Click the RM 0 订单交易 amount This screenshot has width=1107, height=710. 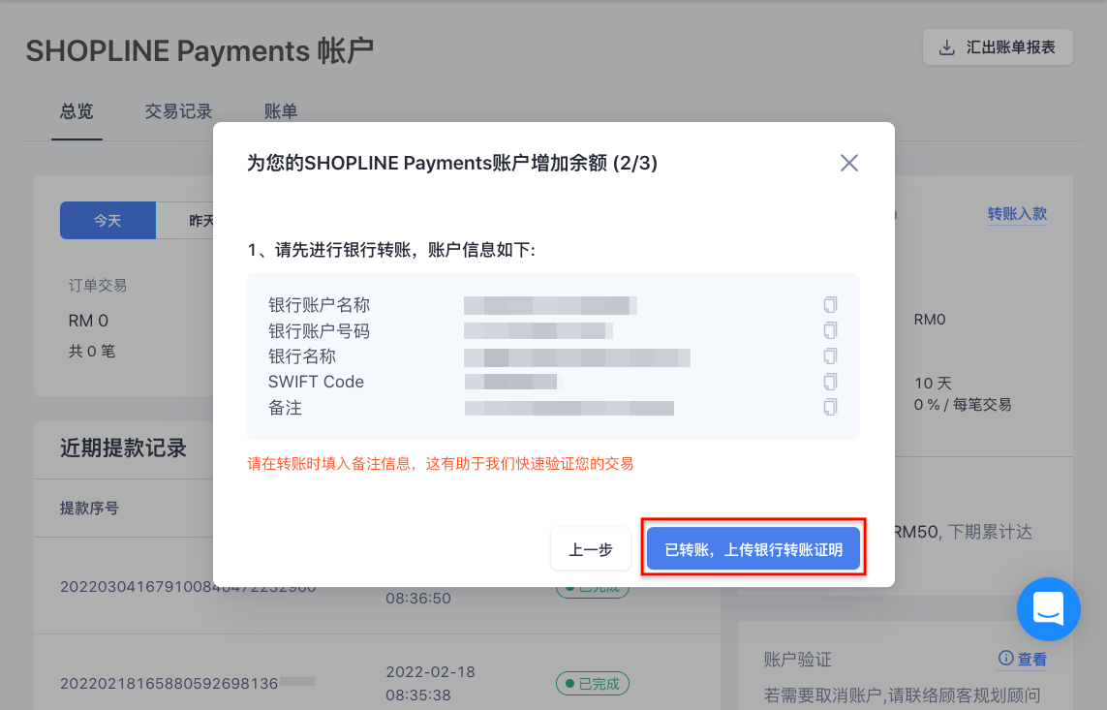point(88,321)
